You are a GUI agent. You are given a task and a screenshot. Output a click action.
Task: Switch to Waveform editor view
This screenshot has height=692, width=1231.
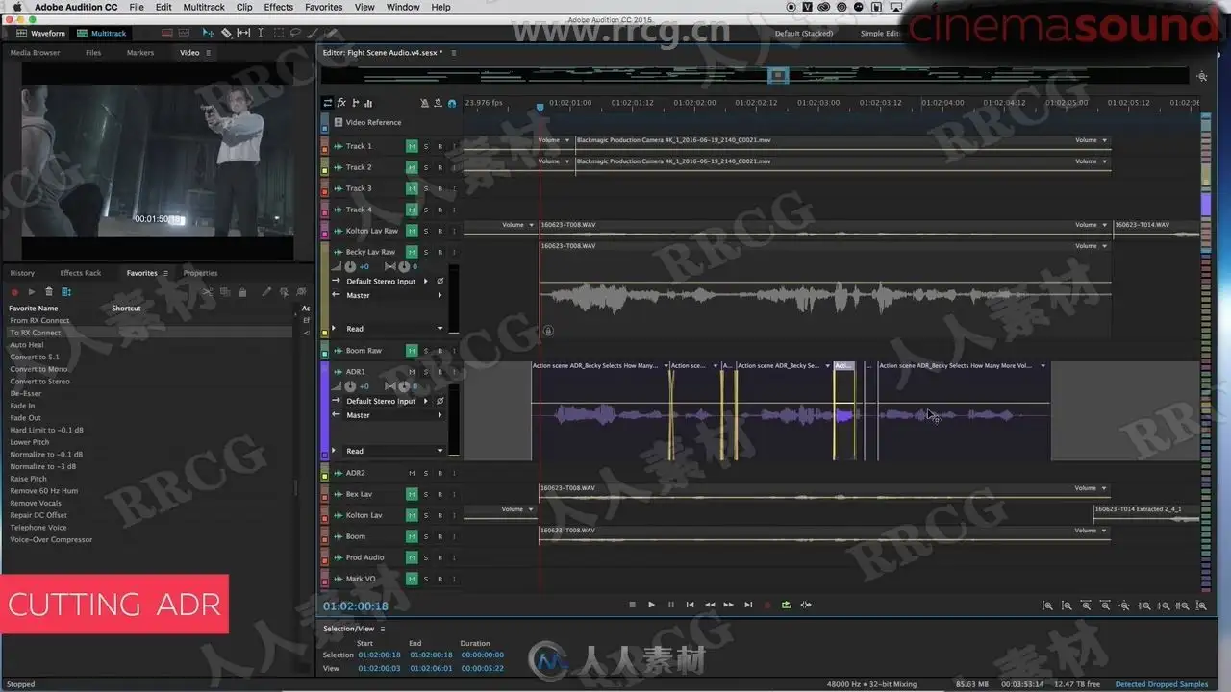pyautogui.click(x=41, y=33)
